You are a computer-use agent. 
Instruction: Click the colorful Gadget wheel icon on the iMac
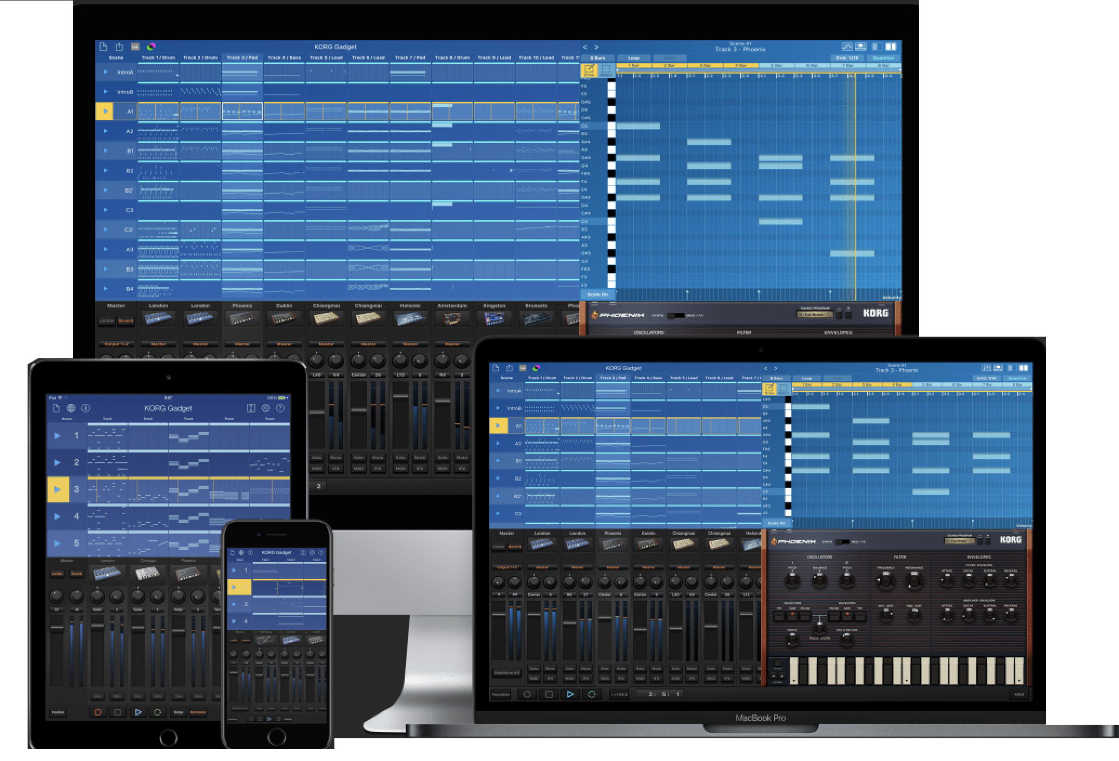(x=151, y=47)
